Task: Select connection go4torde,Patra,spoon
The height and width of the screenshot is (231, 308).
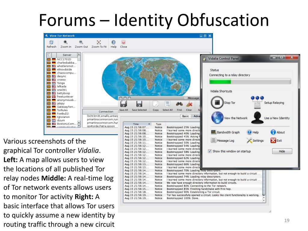Action: (101, 126)
